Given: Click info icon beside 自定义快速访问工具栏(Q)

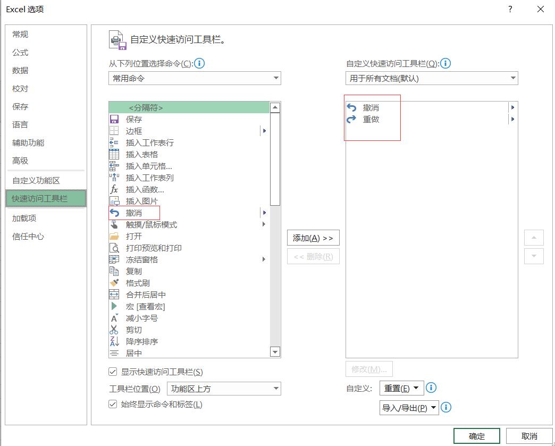Looking at the screenshot, I should [445, 63].
